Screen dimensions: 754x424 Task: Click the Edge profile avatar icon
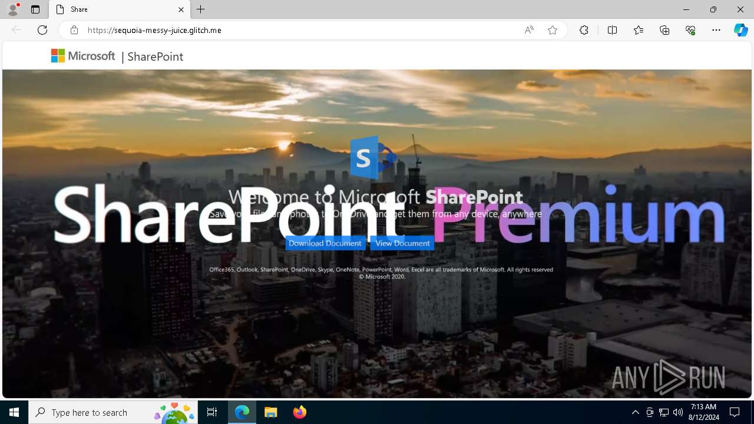tap(13, 9)
